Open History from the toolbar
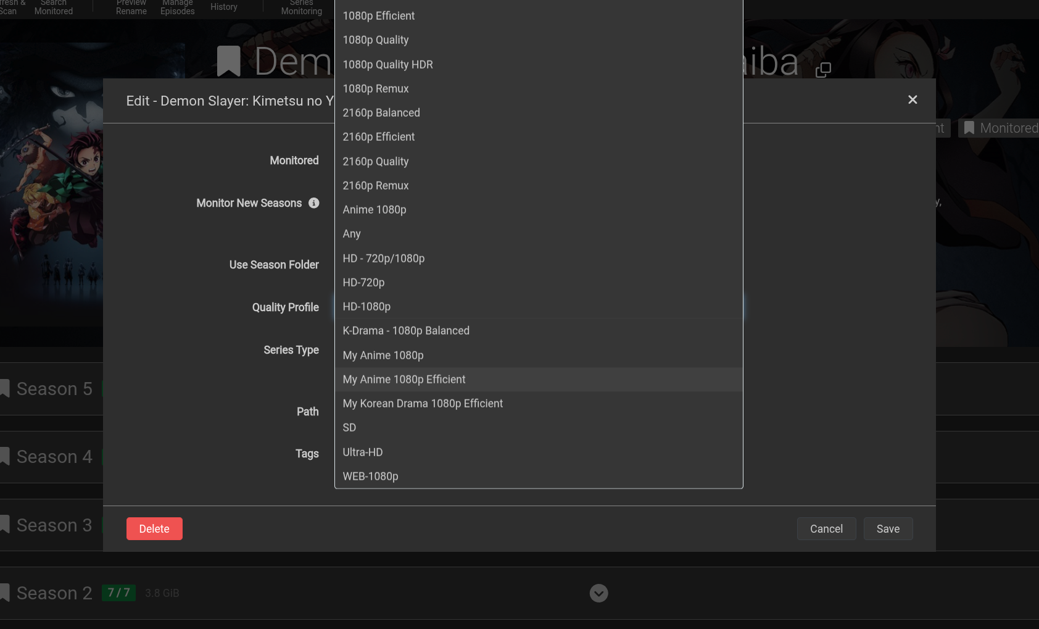 click(223, 7)
